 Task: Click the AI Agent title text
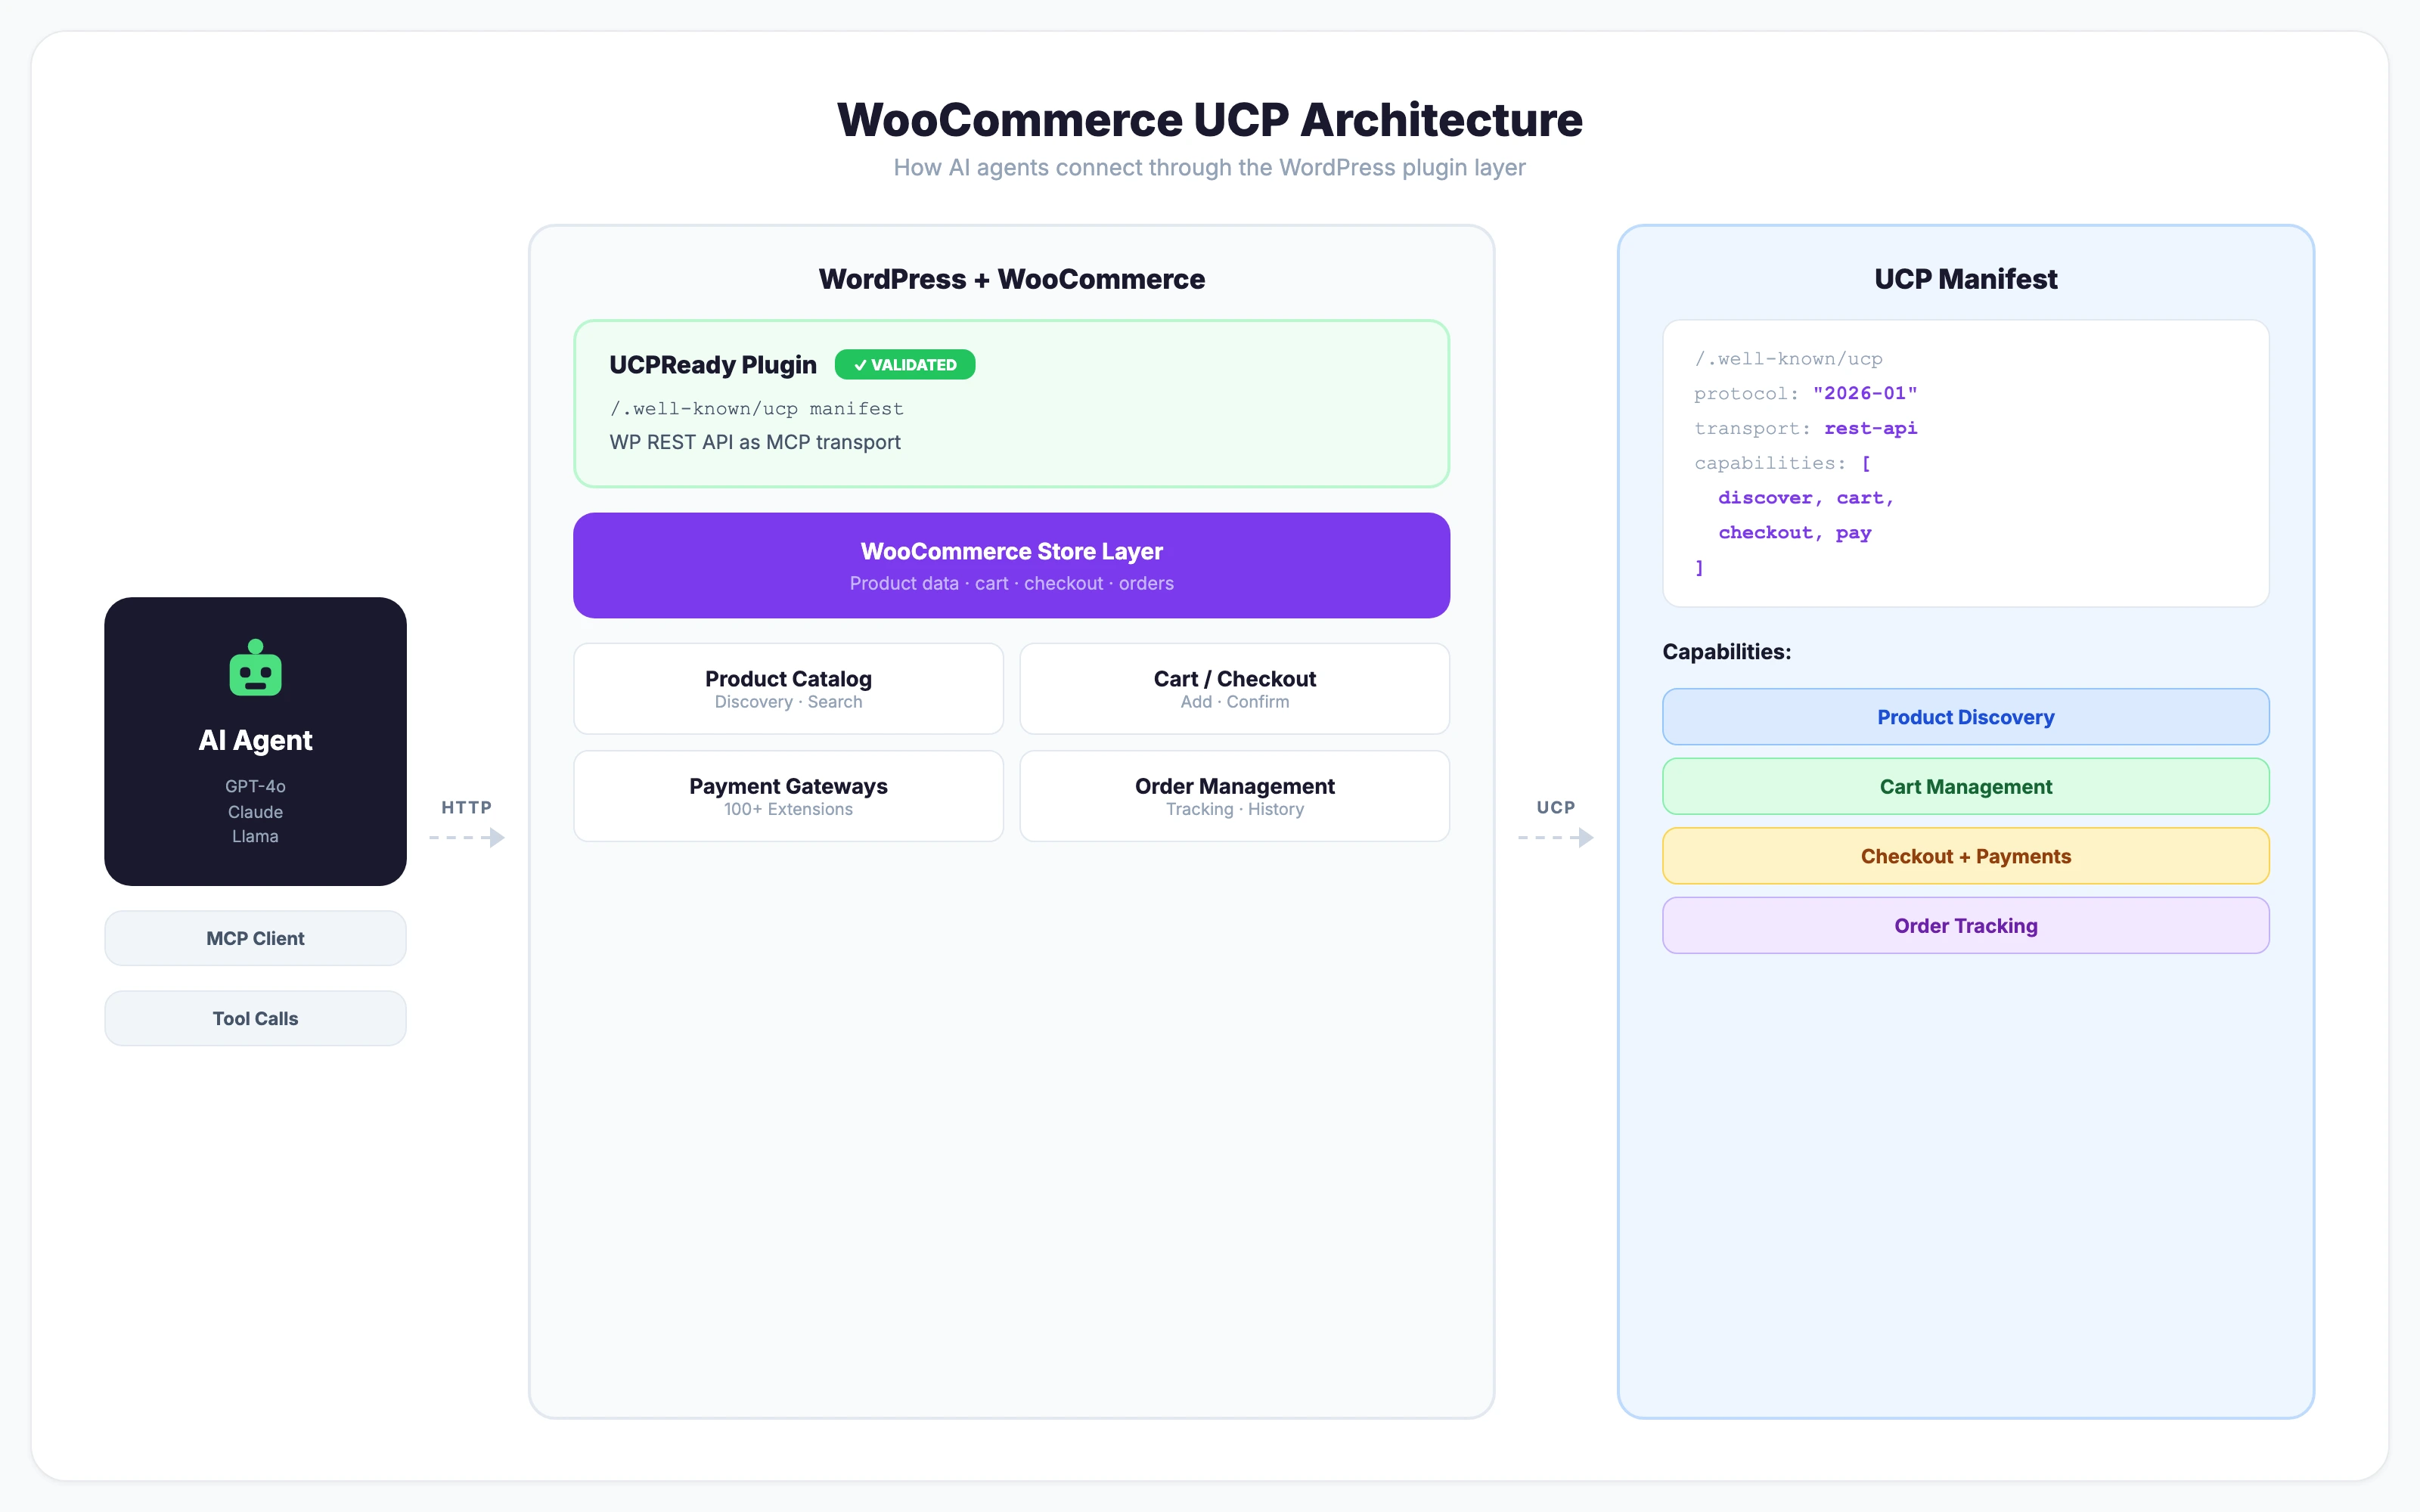[255, 740]
